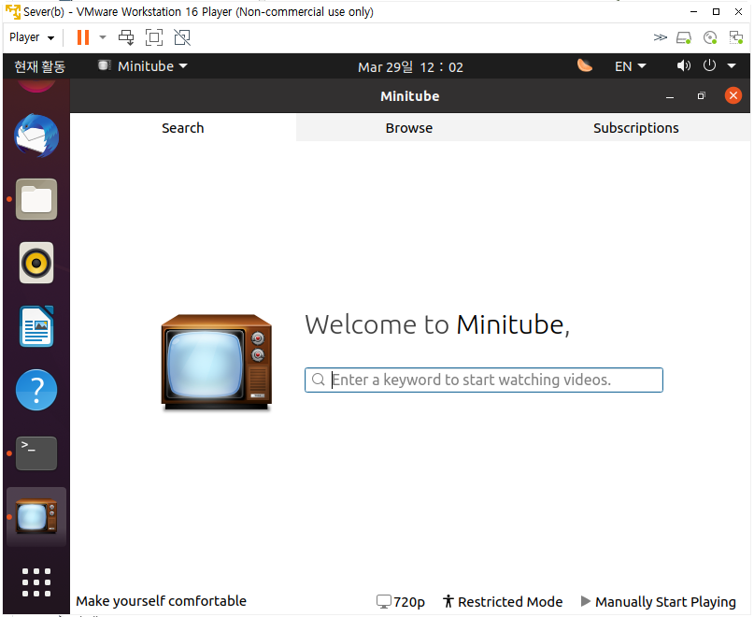Open the Files manager in the dock
Viewport: 754px width, 617px height.
pyautogui.click(x=36, y=199)
